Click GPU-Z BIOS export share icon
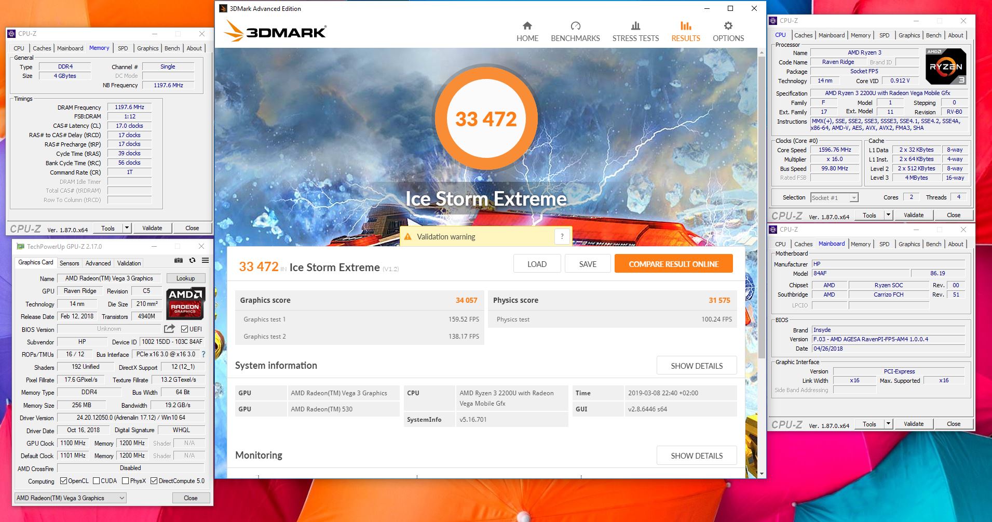 coord(169,329)
